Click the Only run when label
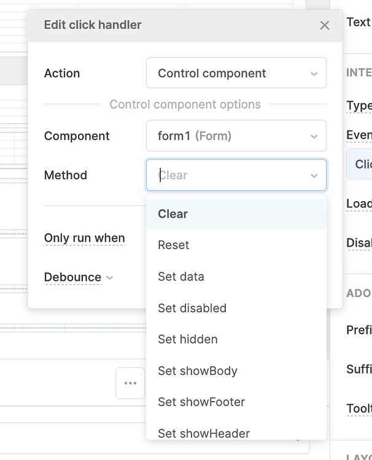Image resolution: width=372 pixels, height=460 pixels. 84,238
